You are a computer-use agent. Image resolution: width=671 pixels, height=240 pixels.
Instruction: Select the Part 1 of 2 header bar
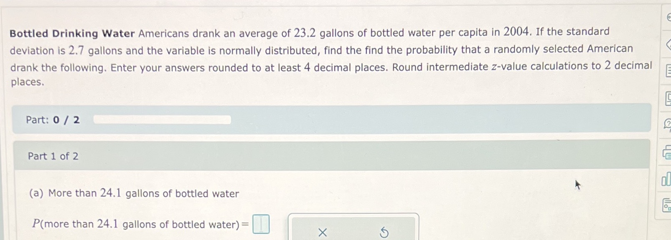167,156
